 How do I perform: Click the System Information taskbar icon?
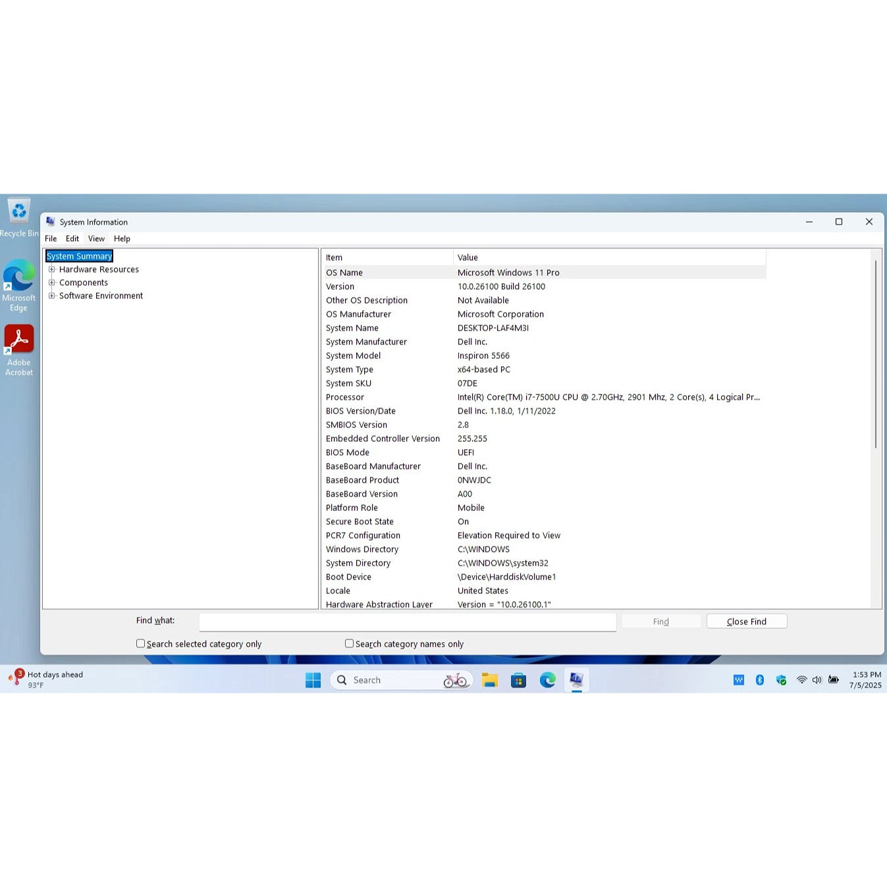click(x=576, y=680)
